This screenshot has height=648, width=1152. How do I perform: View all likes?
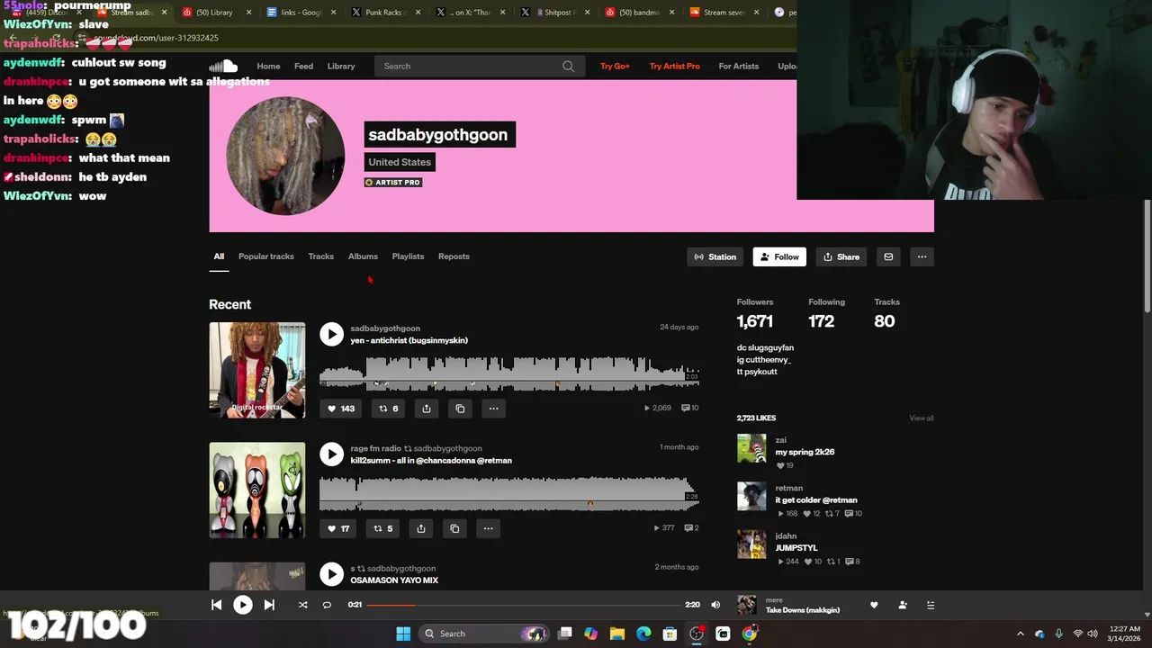click(921, 418)
